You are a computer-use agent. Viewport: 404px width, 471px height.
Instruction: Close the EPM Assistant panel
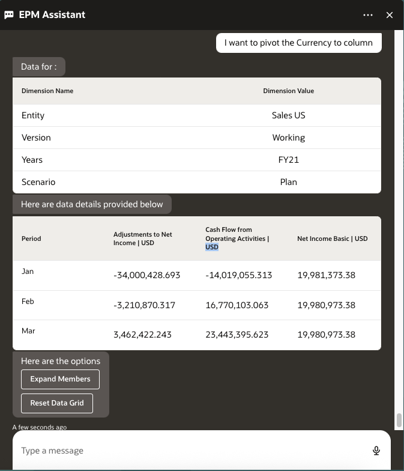tap(390, 15)
